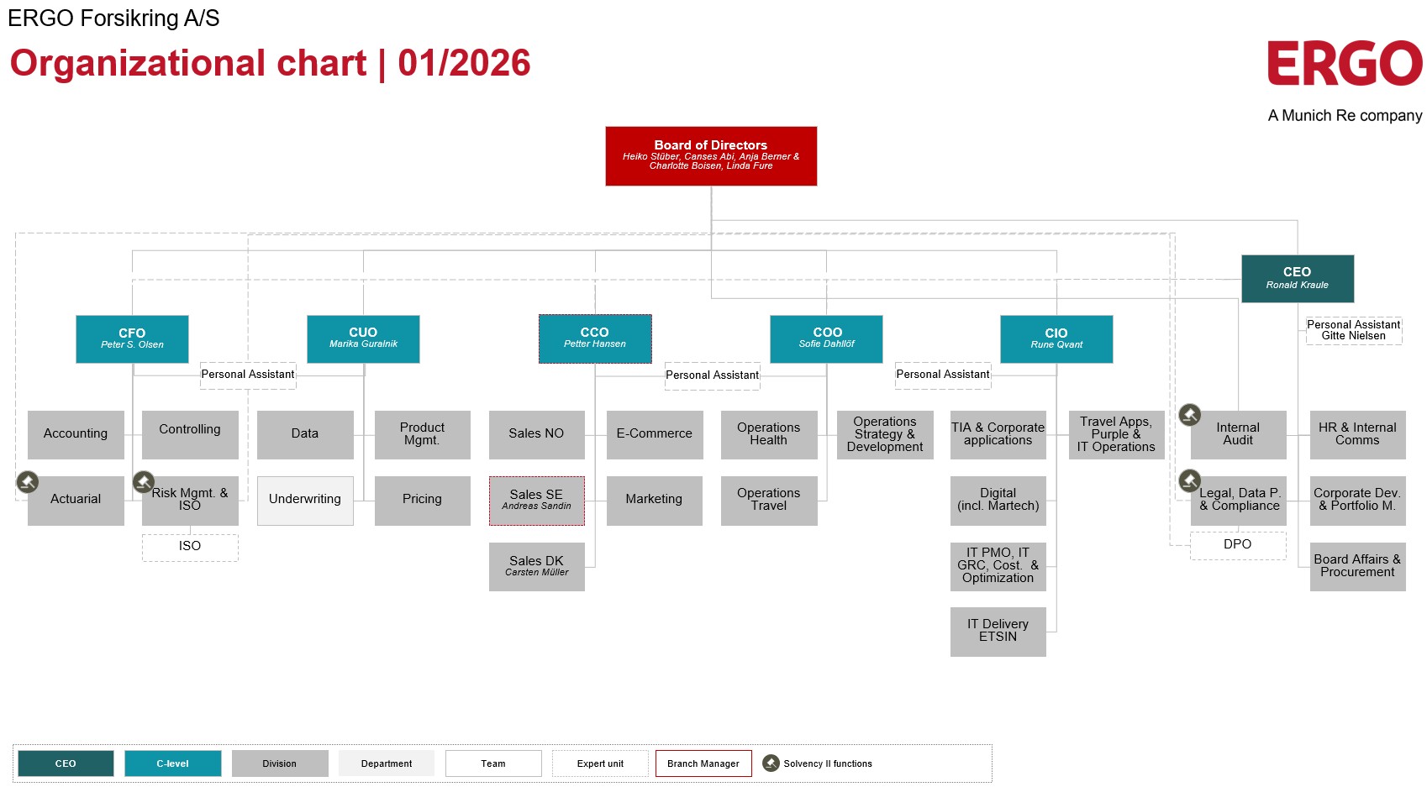
Task: Open the CIO Rune Qvant box
Action: 1056,339
